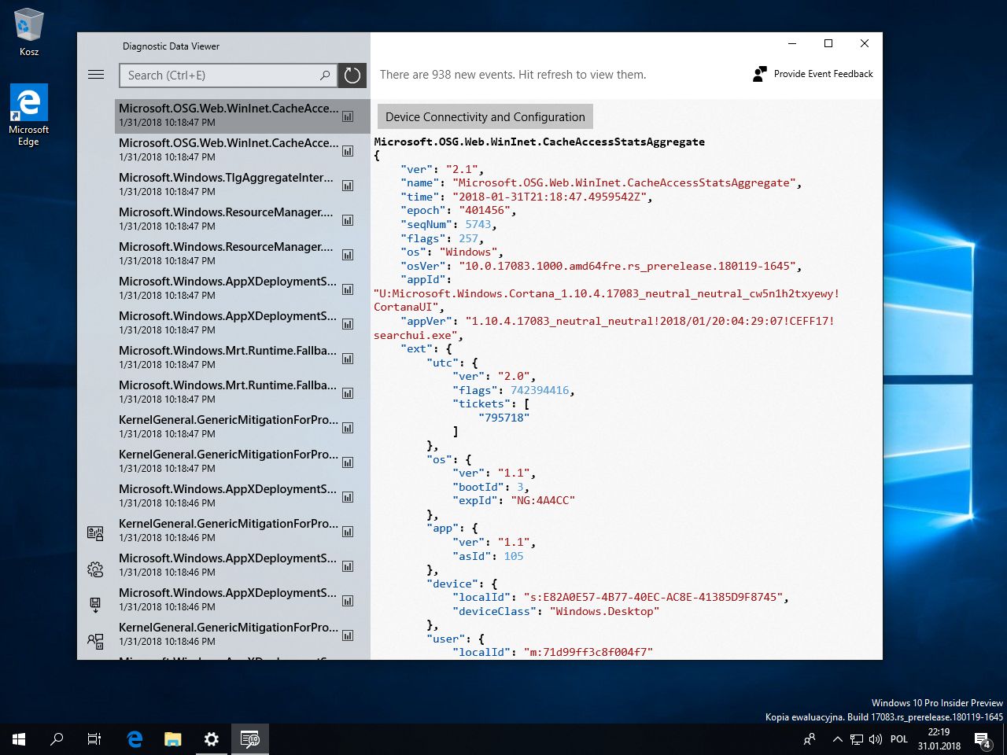Screen dimensions: 1007x755
Task: Click into the Search (Ctrl+E) field
Action: pos(216,75)
